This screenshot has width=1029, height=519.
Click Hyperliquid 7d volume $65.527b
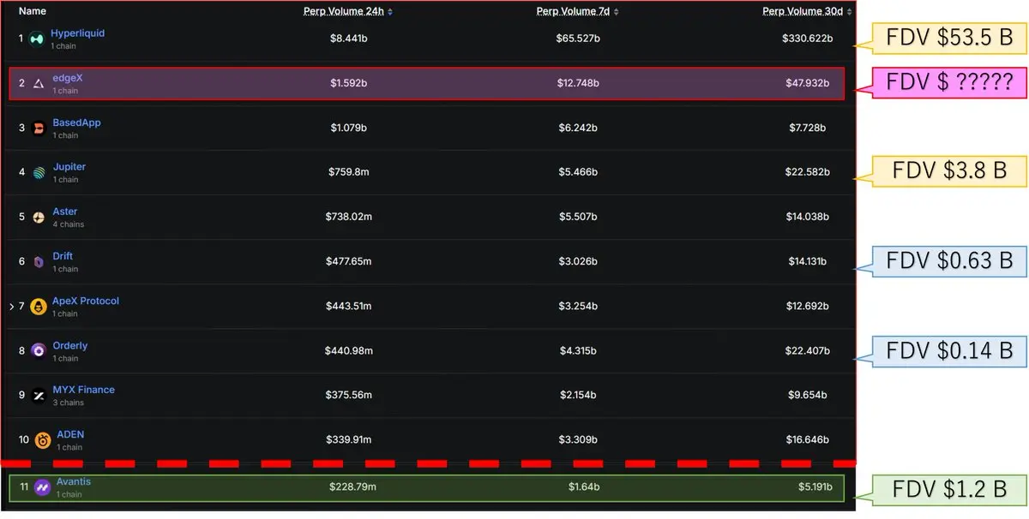click(578, 39)
